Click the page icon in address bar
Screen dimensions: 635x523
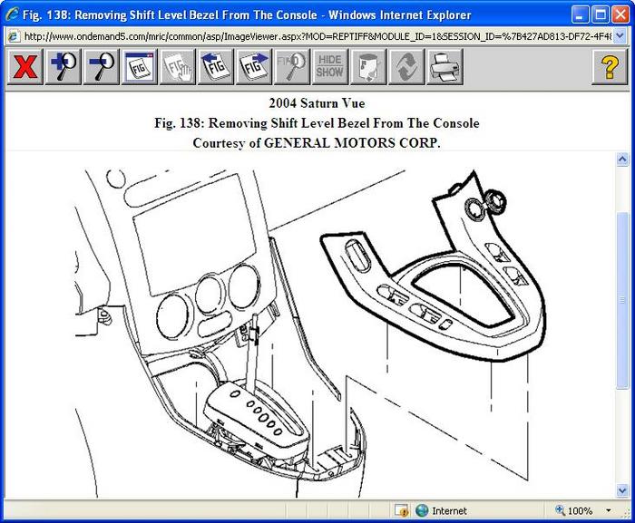[14, 36]
